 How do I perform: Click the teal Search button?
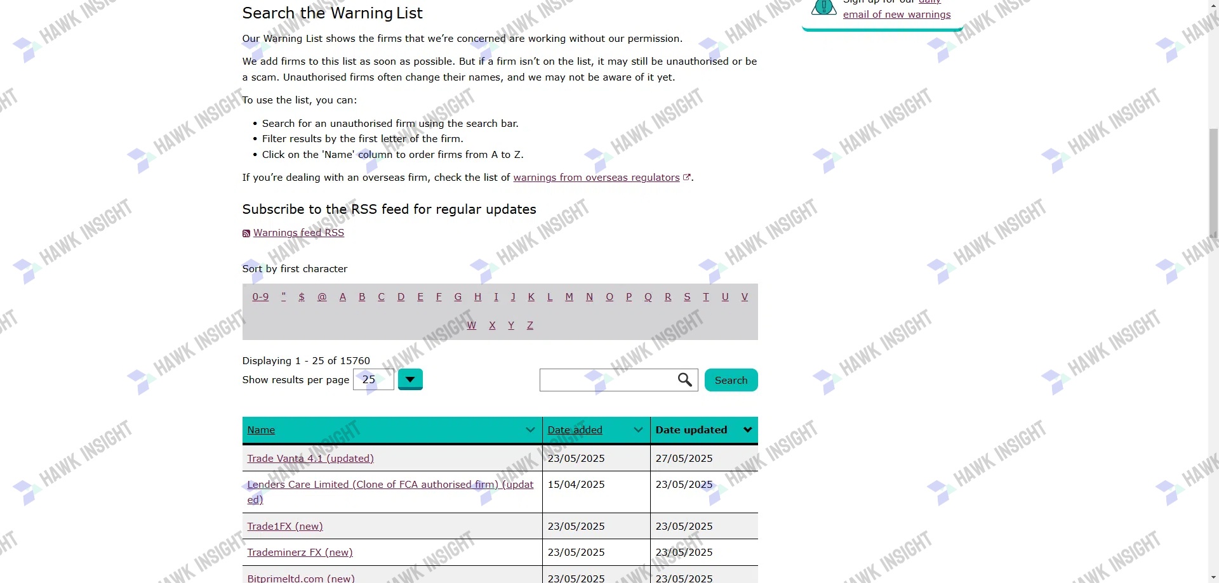click(x=731, y=380)
